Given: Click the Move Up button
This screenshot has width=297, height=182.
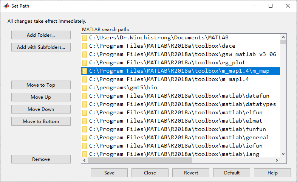Looking at the screenshot, I should (41, 97).
